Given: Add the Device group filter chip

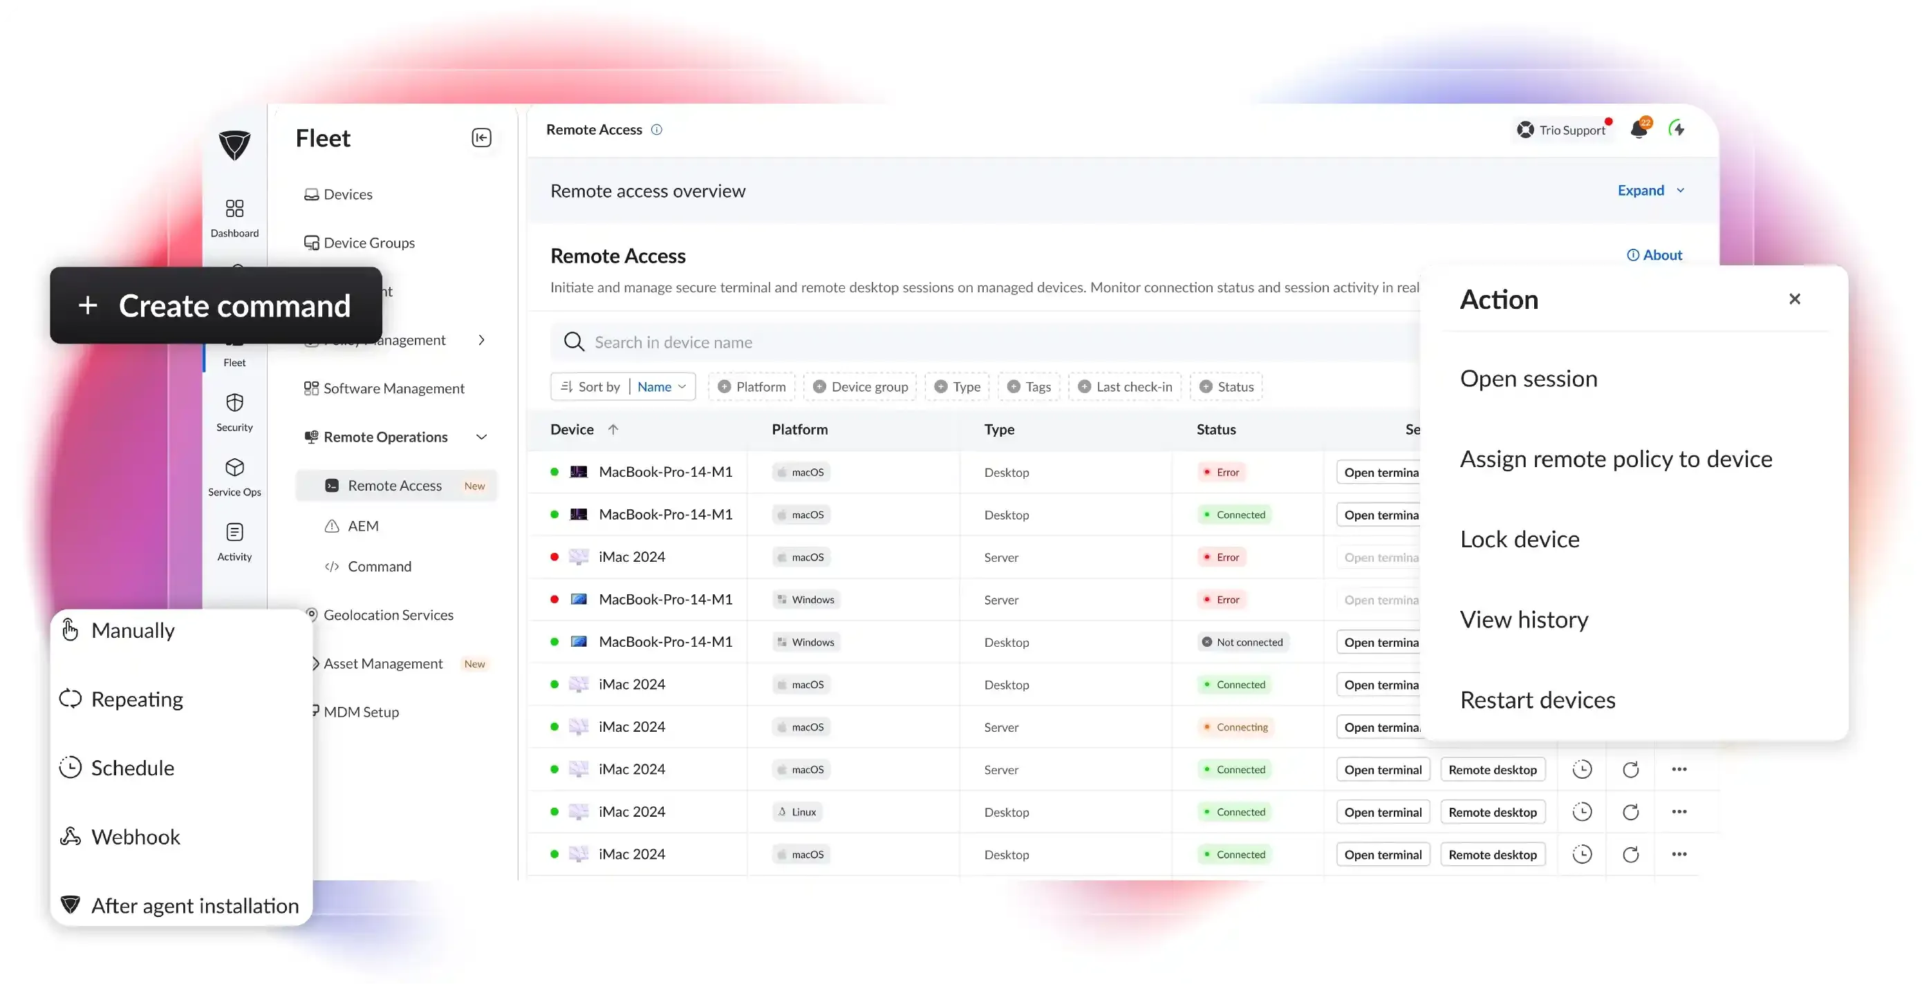Looking at the screenshot, I should [860, 386].
